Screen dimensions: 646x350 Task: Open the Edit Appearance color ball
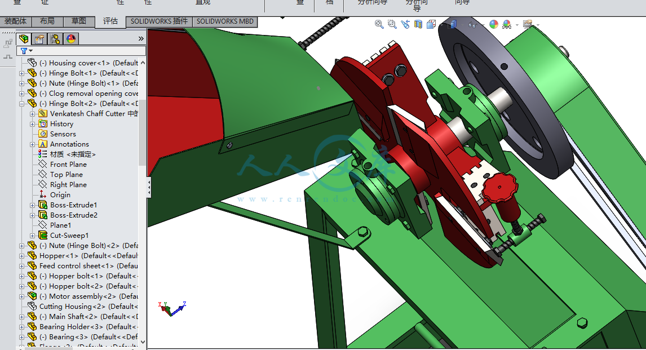pos(494,24)
